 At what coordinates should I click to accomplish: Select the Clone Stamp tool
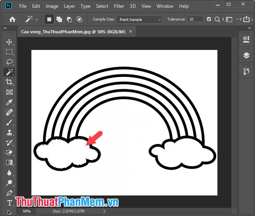9,132
